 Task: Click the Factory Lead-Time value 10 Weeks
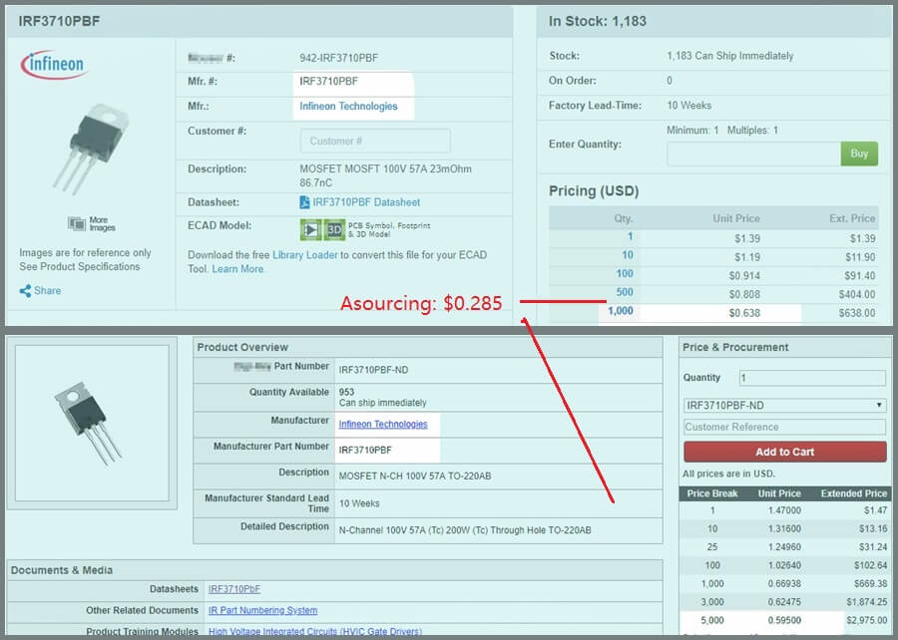pos(688,106)
